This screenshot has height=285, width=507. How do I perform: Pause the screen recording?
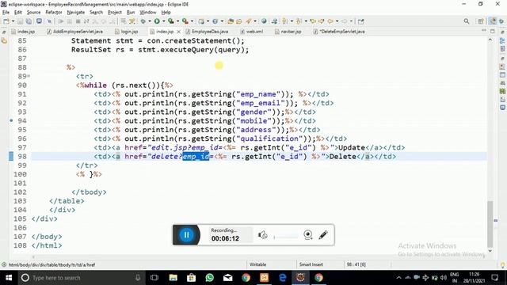(186, 235)
